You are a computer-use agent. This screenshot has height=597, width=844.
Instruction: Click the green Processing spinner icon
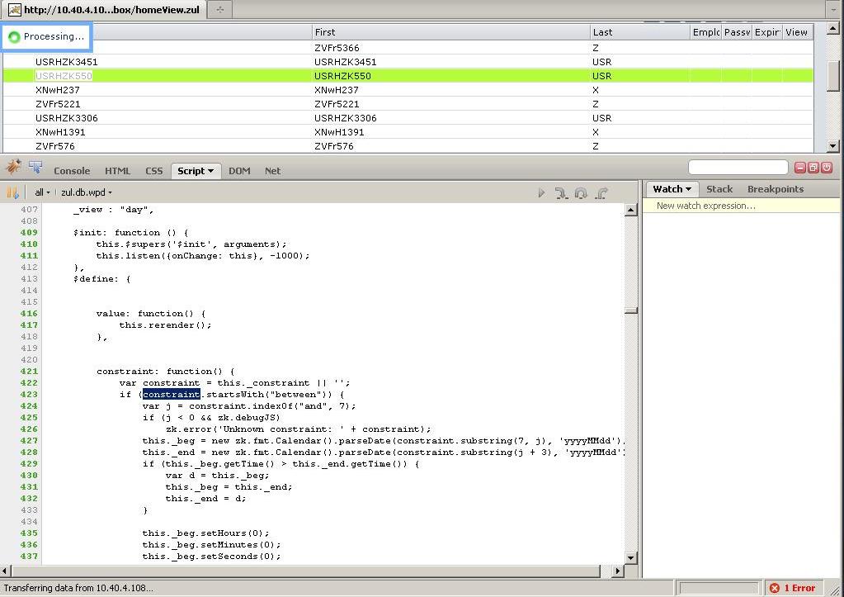pos(15,36)
